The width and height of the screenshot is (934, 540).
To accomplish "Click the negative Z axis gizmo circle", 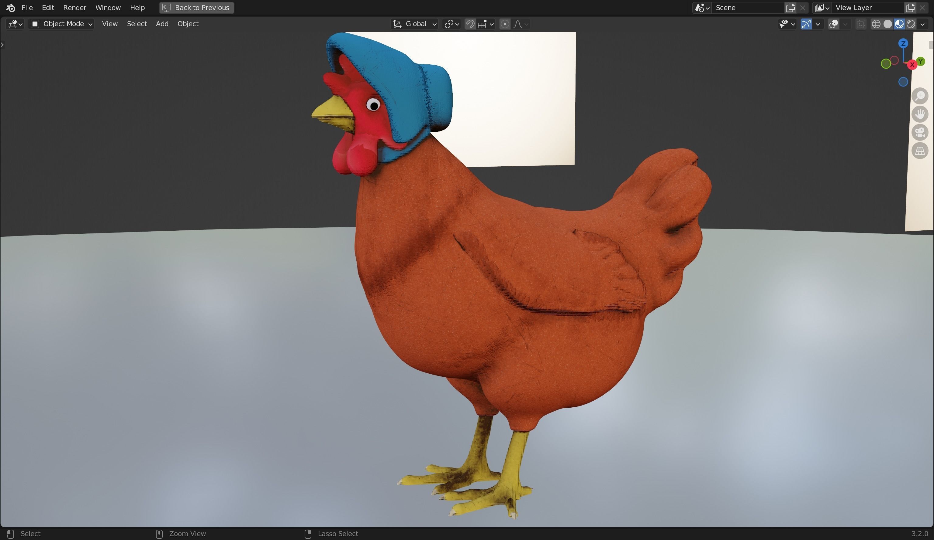I will (903, 82).
